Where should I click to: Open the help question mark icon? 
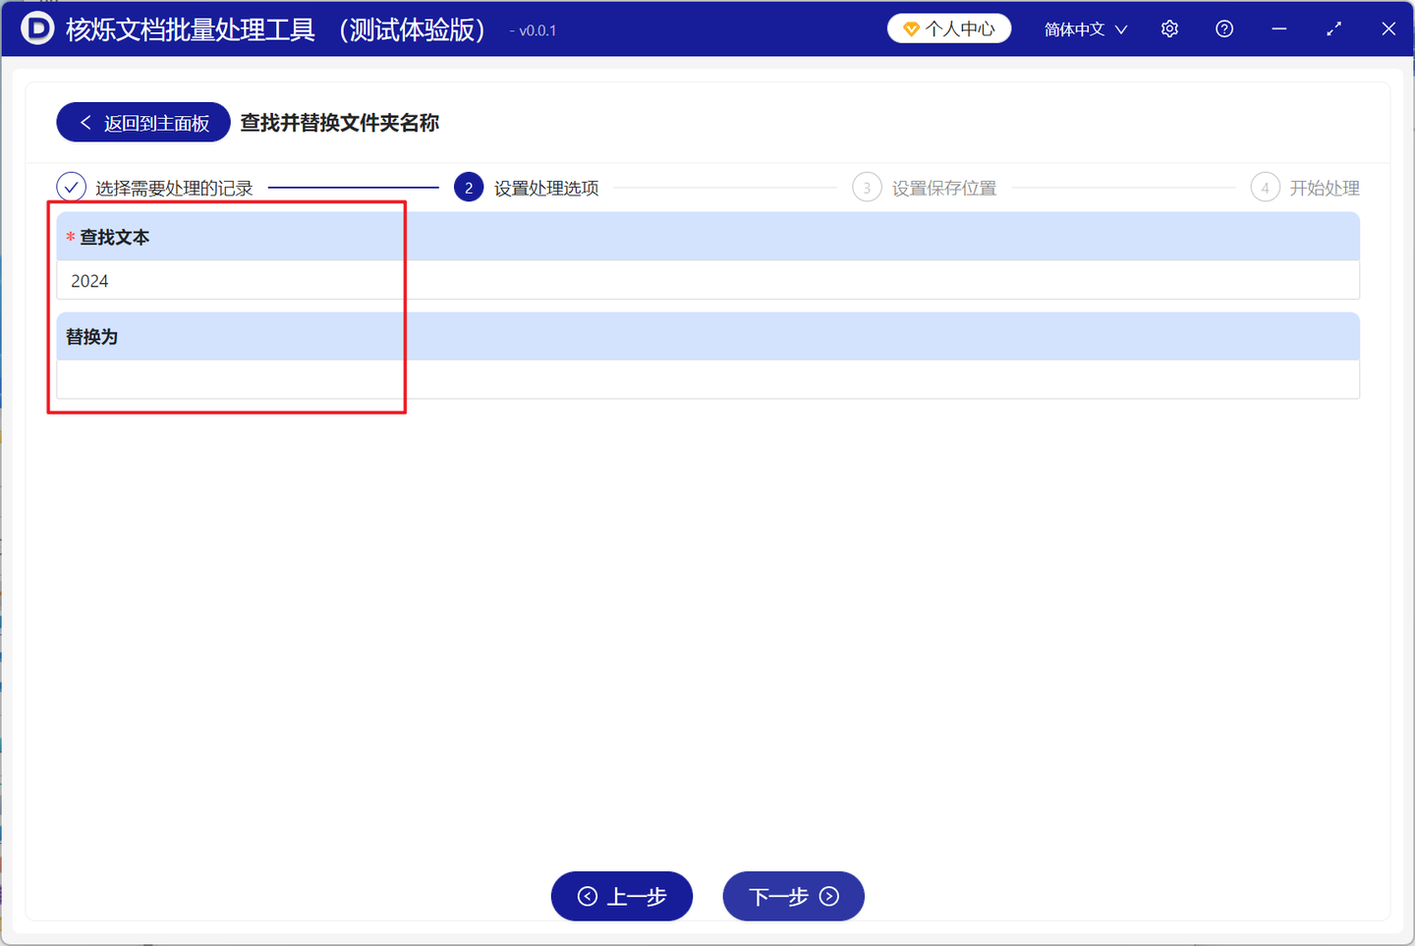pyautogui.click(x=1224, y=29)
